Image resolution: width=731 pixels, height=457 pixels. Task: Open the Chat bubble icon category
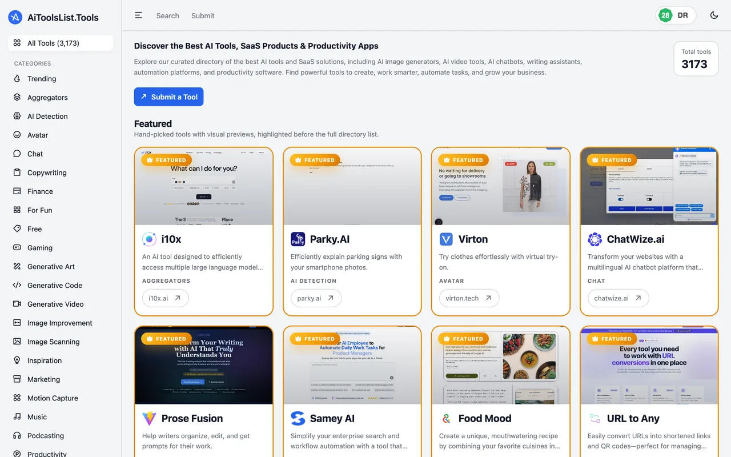coord(17,154)
